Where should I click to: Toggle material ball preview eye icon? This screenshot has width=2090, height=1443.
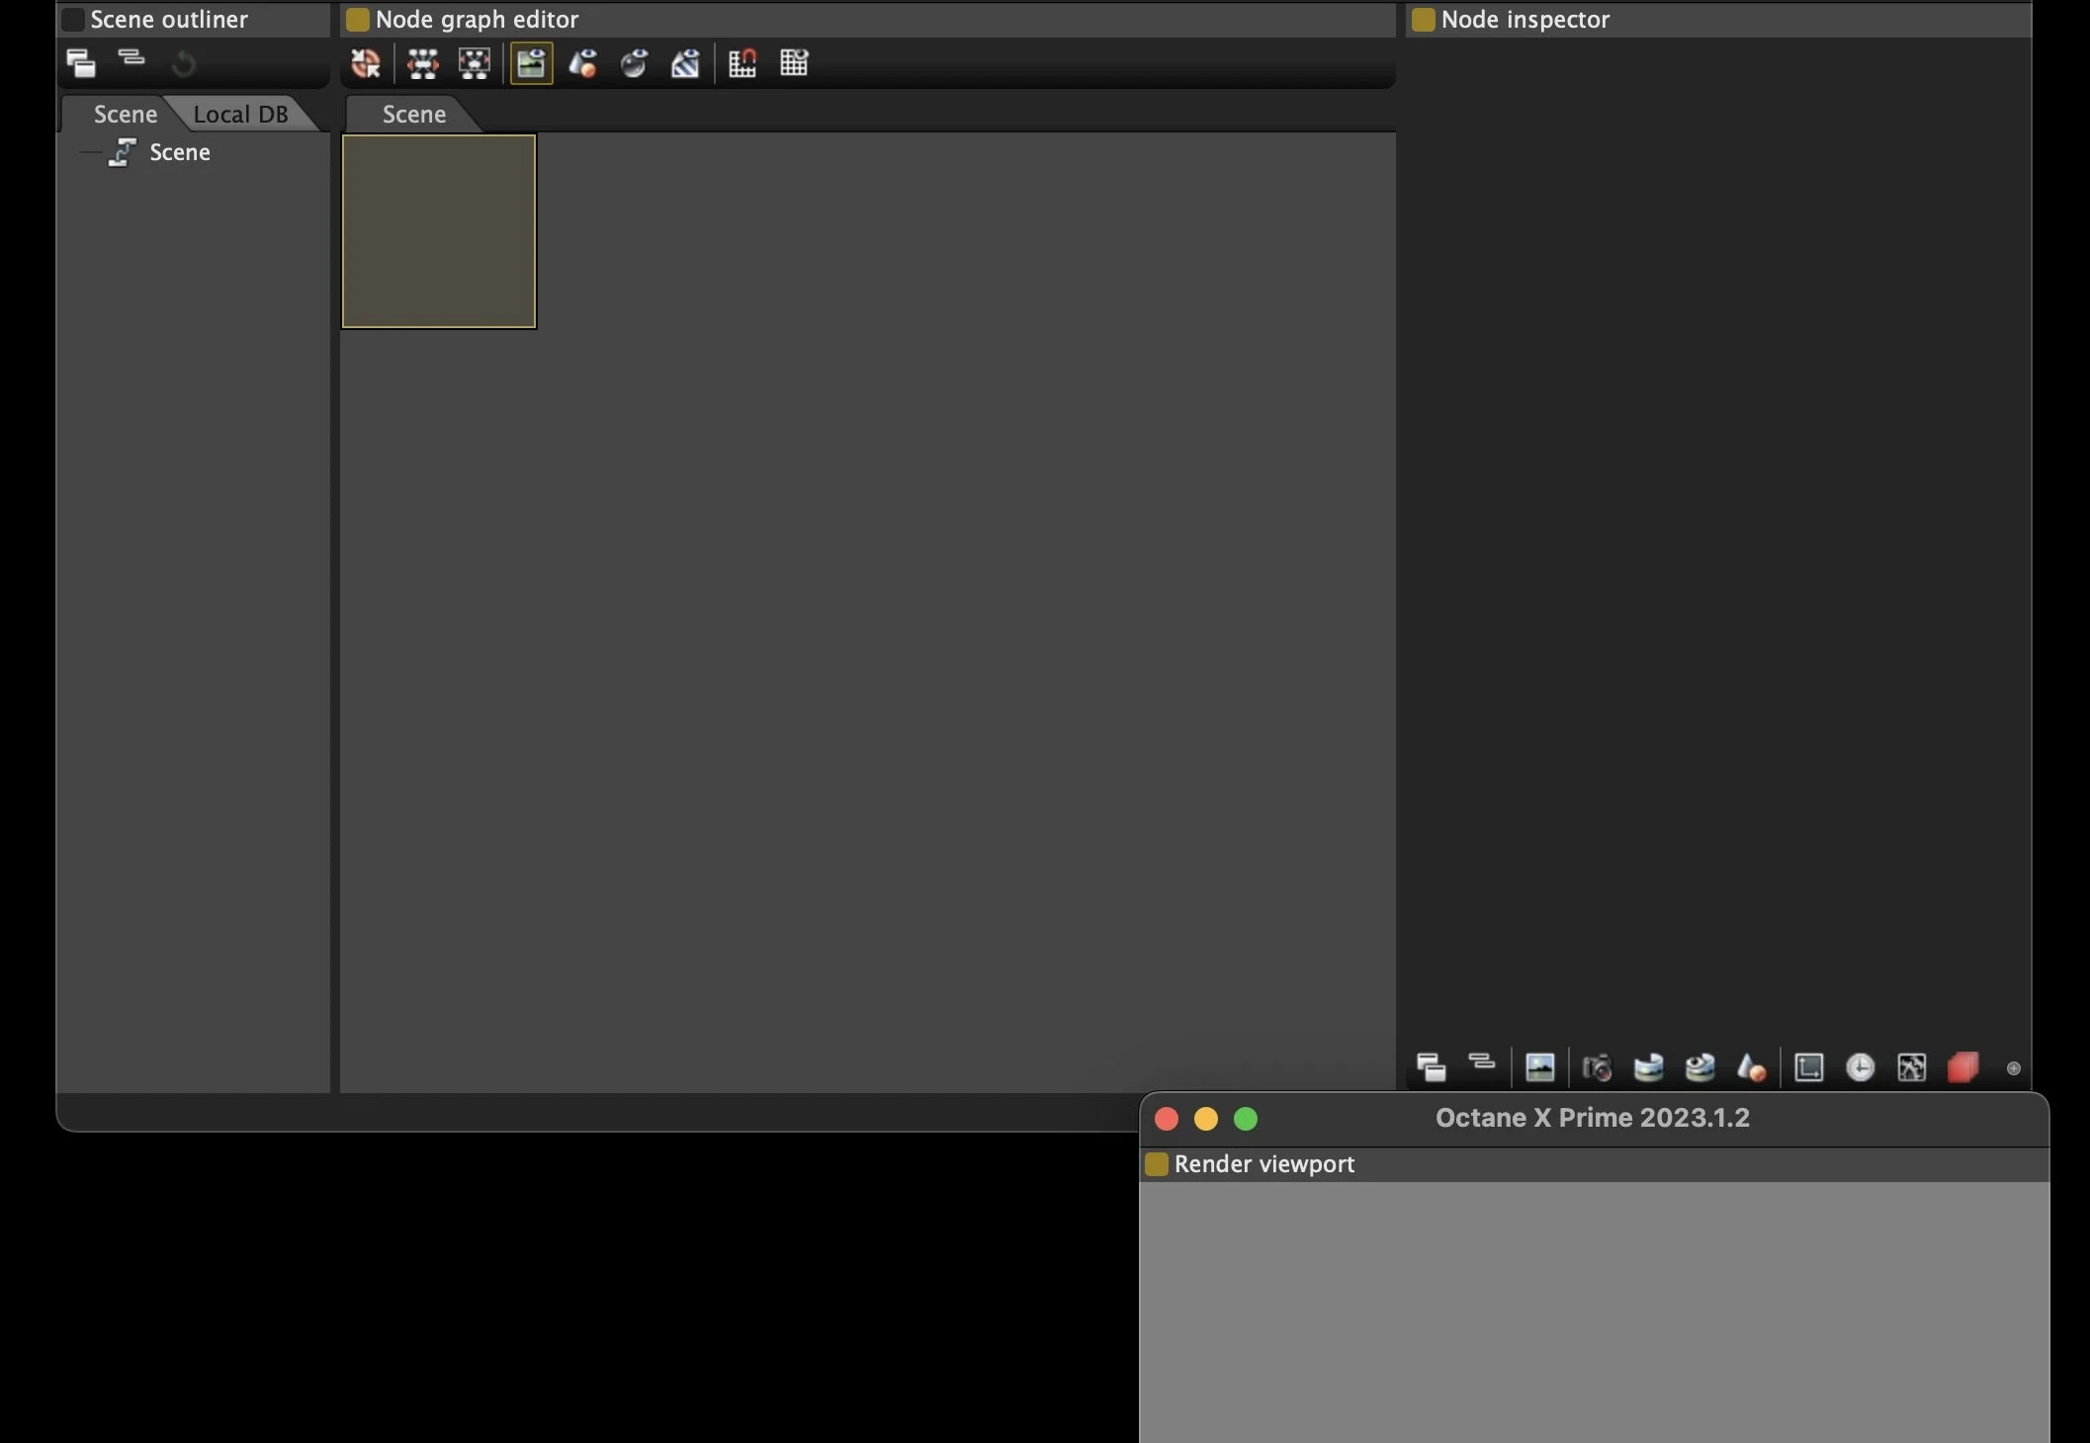[634, 64]
